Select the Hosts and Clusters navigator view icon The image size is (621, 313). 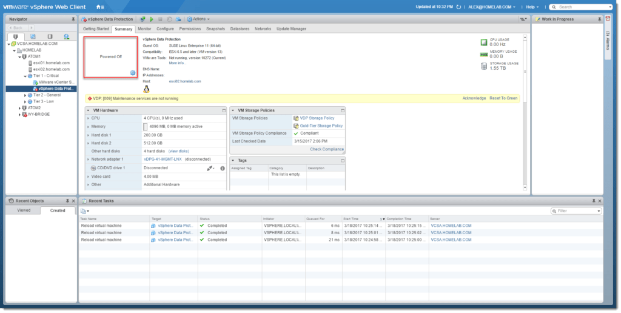coord(15,36)
